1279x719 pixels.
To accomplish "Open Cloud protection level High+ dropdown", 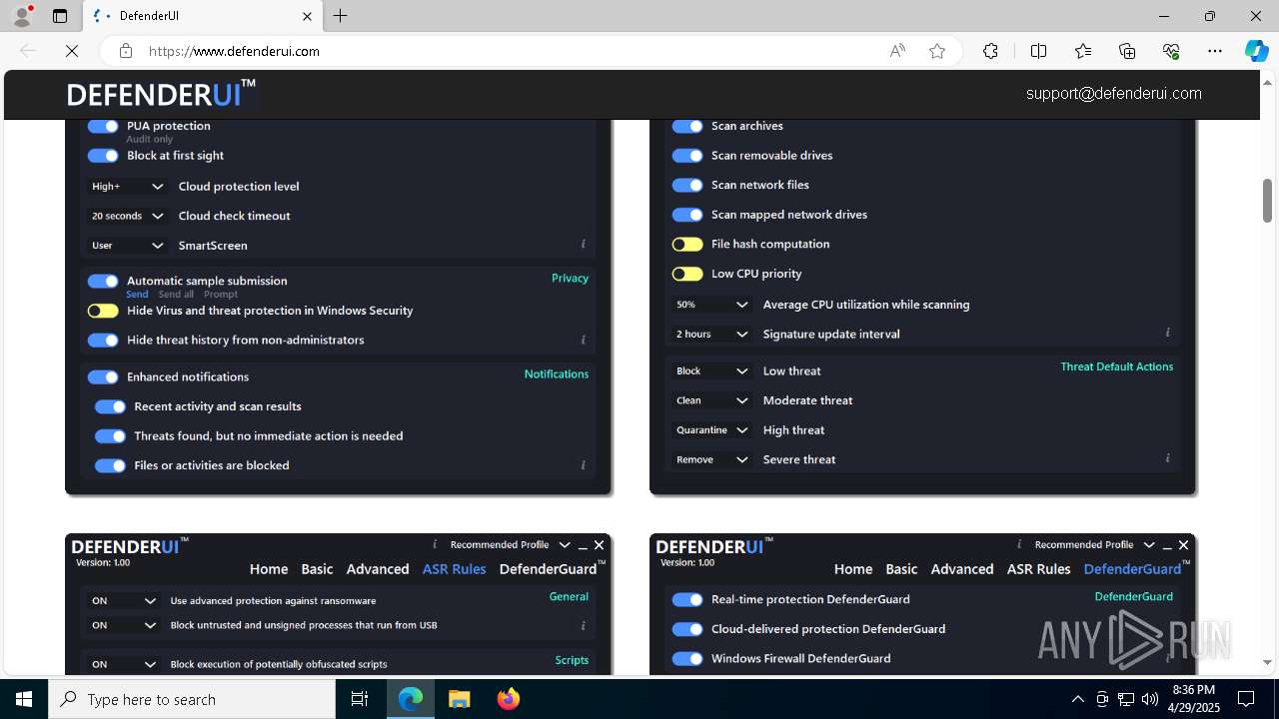I will pos(127,187).
